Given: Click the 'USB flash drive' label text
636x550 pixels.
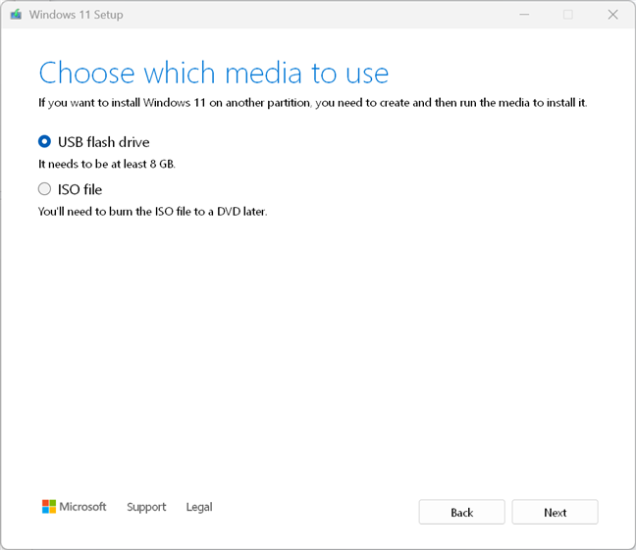Looking at the screenshot, I should click(104, 142).
